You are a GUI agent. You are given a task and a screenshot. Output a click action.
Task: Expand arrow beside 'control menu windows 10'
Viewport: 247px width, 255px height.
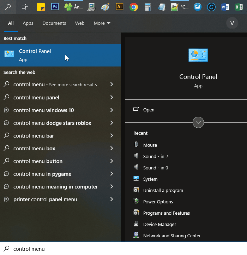[x=112, y=110]
